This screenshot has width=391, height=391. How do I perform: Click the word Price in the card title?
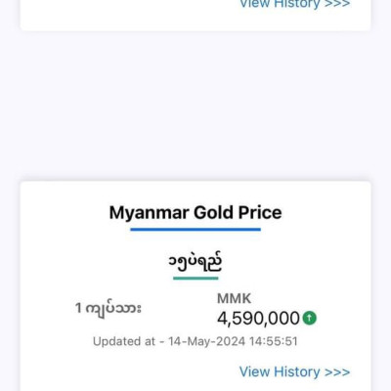260,213
